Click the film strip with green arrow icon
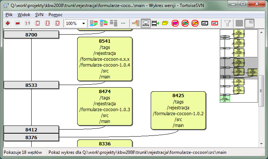The image size is (268, 159). click(156, 23)
